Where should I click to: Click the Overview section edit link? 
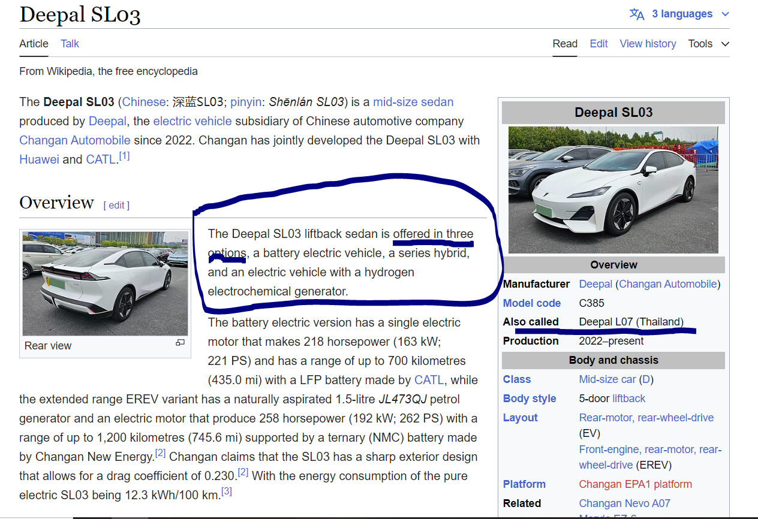click(116, 205)
